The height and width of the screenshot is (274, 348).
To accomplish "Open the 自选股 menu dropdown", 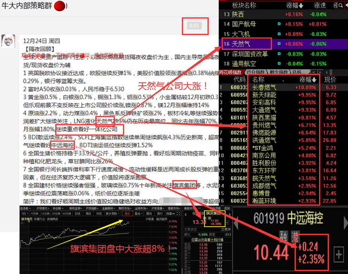I will (25, 208).
